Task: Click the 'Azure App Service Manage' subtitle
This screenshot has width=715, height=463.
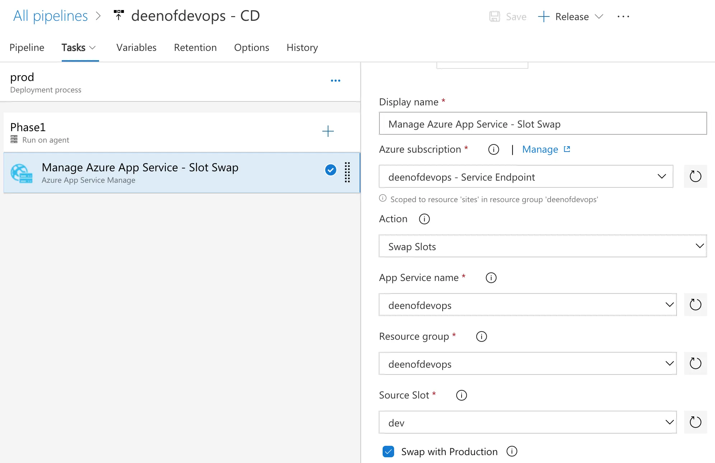Action: coord(89,180)
